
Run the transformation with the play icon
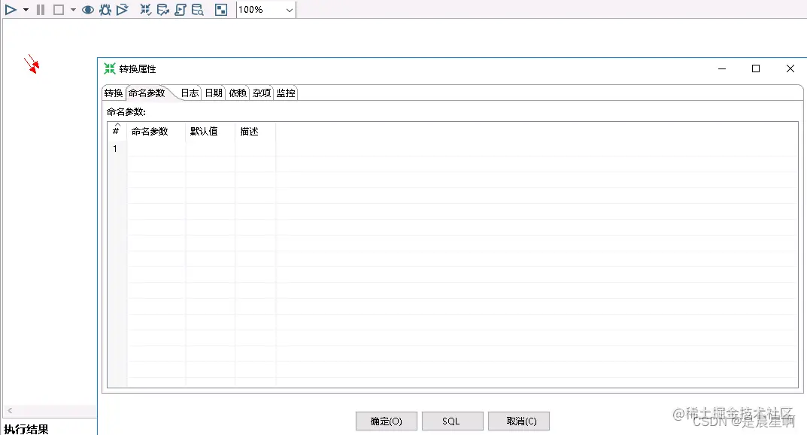11,10
